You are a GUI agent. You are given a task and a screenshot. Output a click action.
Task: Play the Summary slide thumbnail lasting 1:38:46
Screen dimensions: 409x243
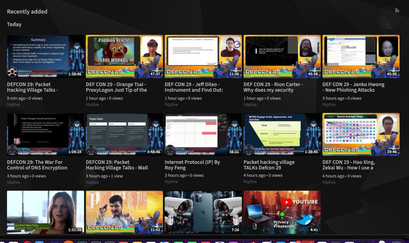click(46, 56)
